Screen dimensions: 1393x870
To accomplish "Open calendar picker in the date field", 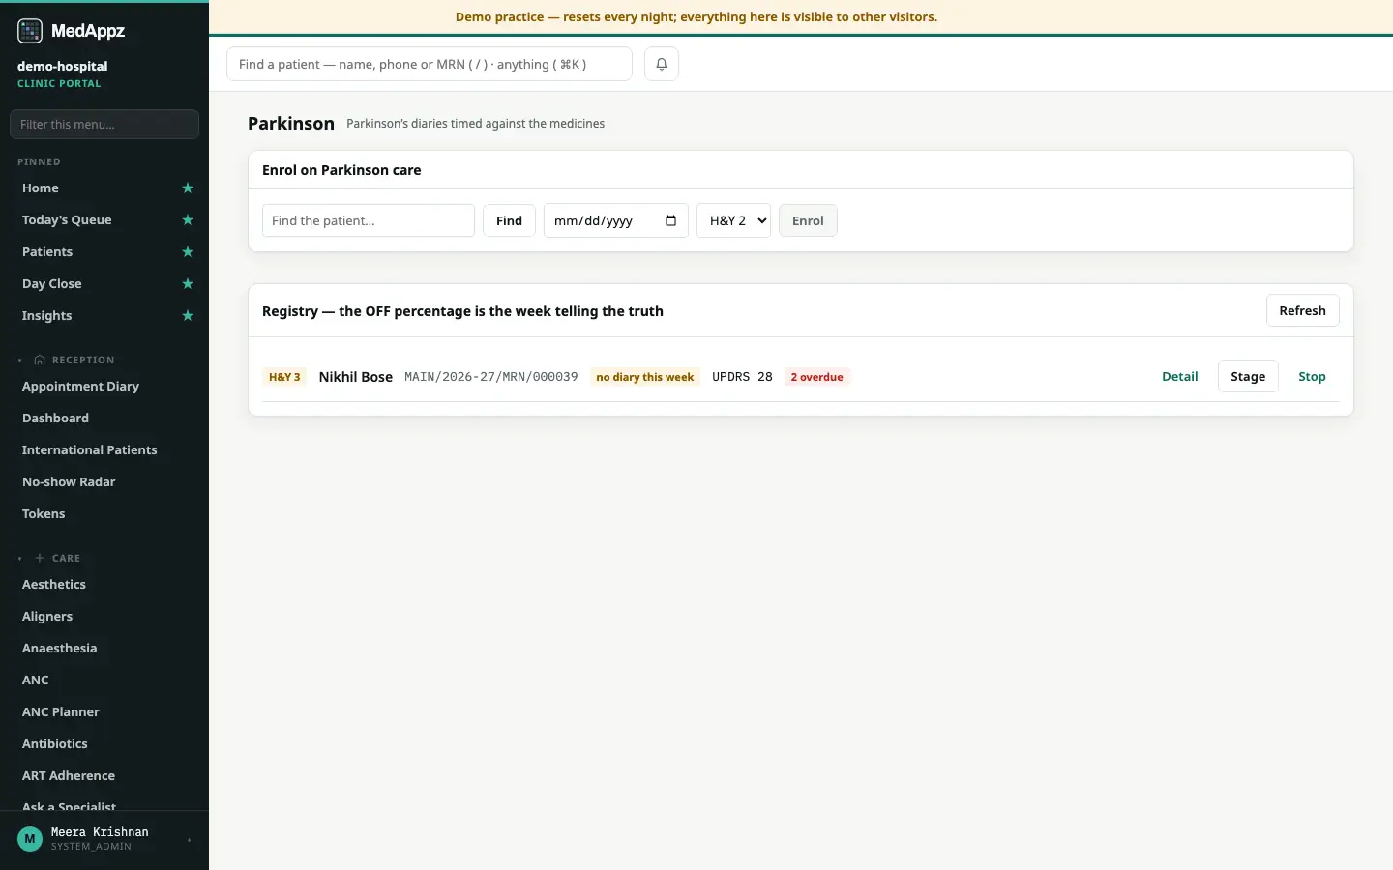I will coord(670,220).
